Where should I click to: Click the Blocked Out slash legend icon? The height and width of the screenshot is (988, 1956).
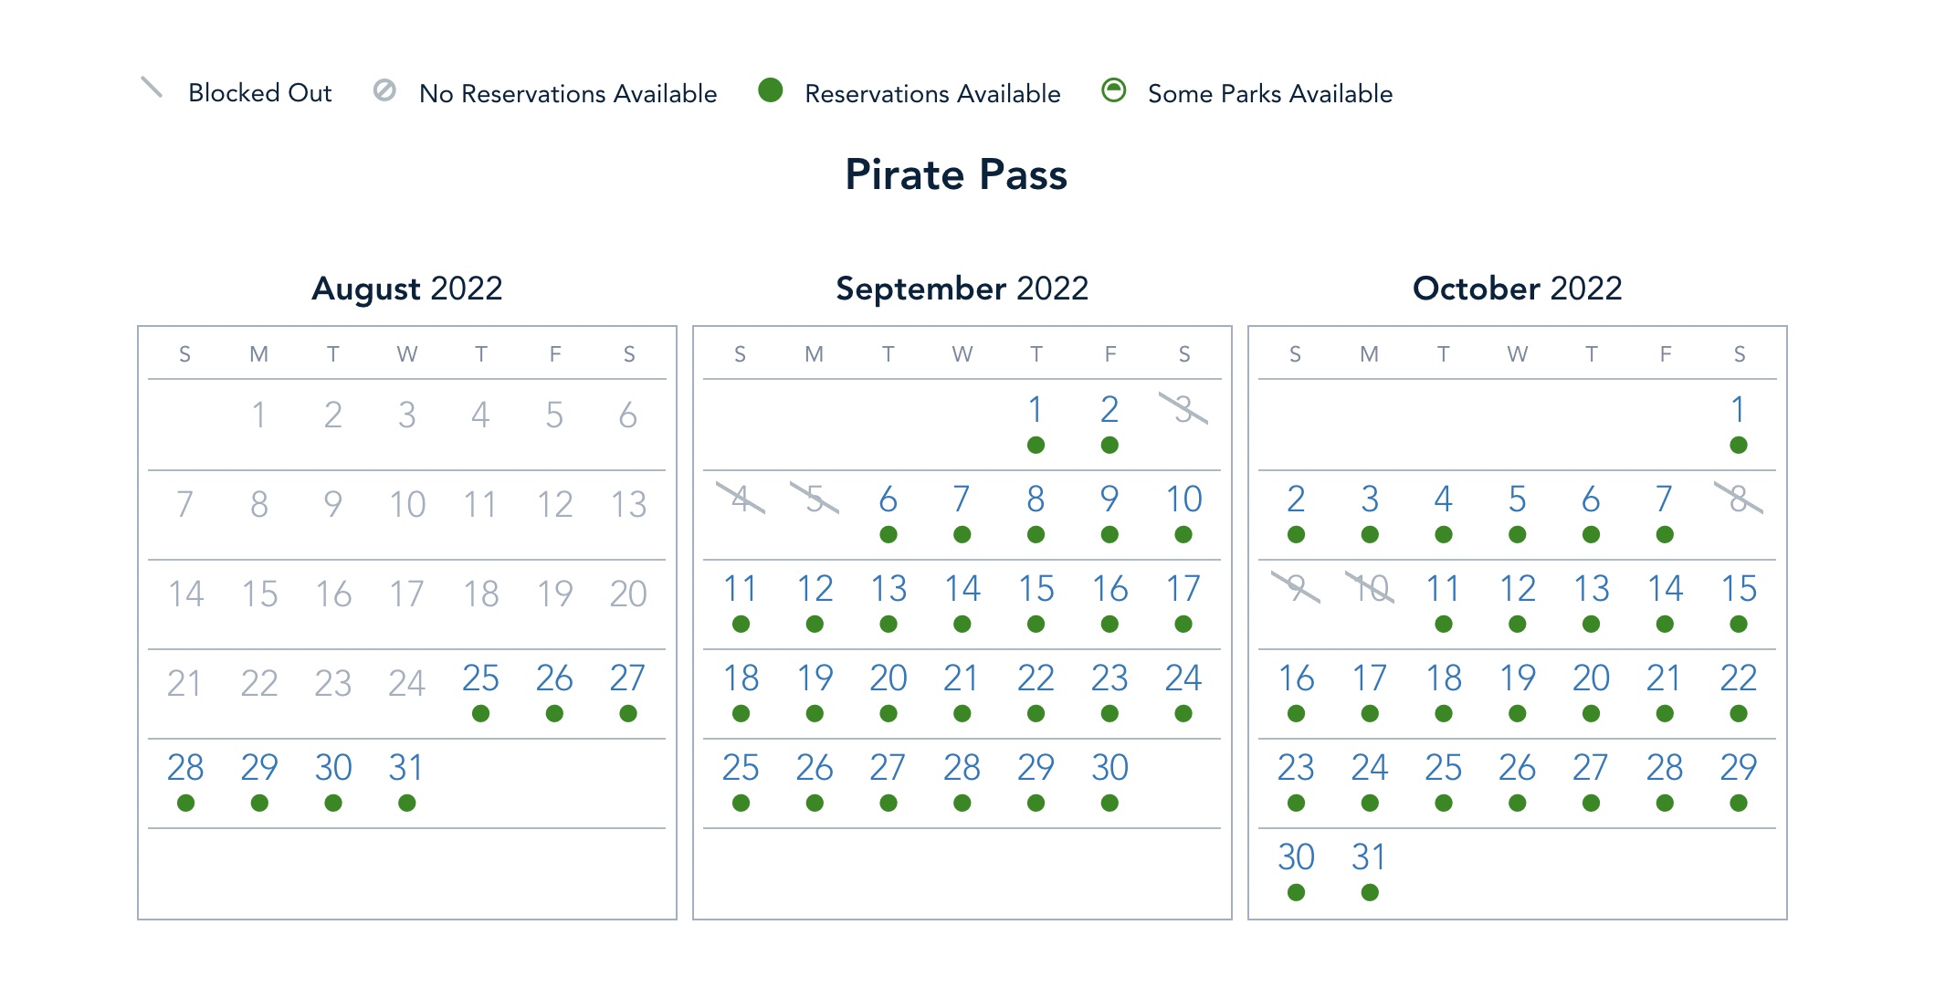click(x=152, y=89)
